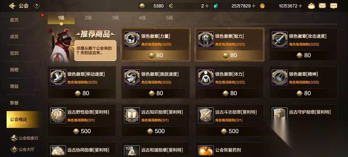Select the 银色徽章[精神] potion flask icon
348x157 pixels.
click(280, 77)
